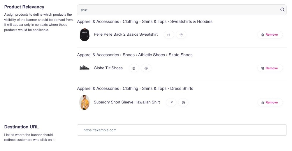Select the Superdry Short Sleeve Hawaiian Shirt name

click(127, 102)
